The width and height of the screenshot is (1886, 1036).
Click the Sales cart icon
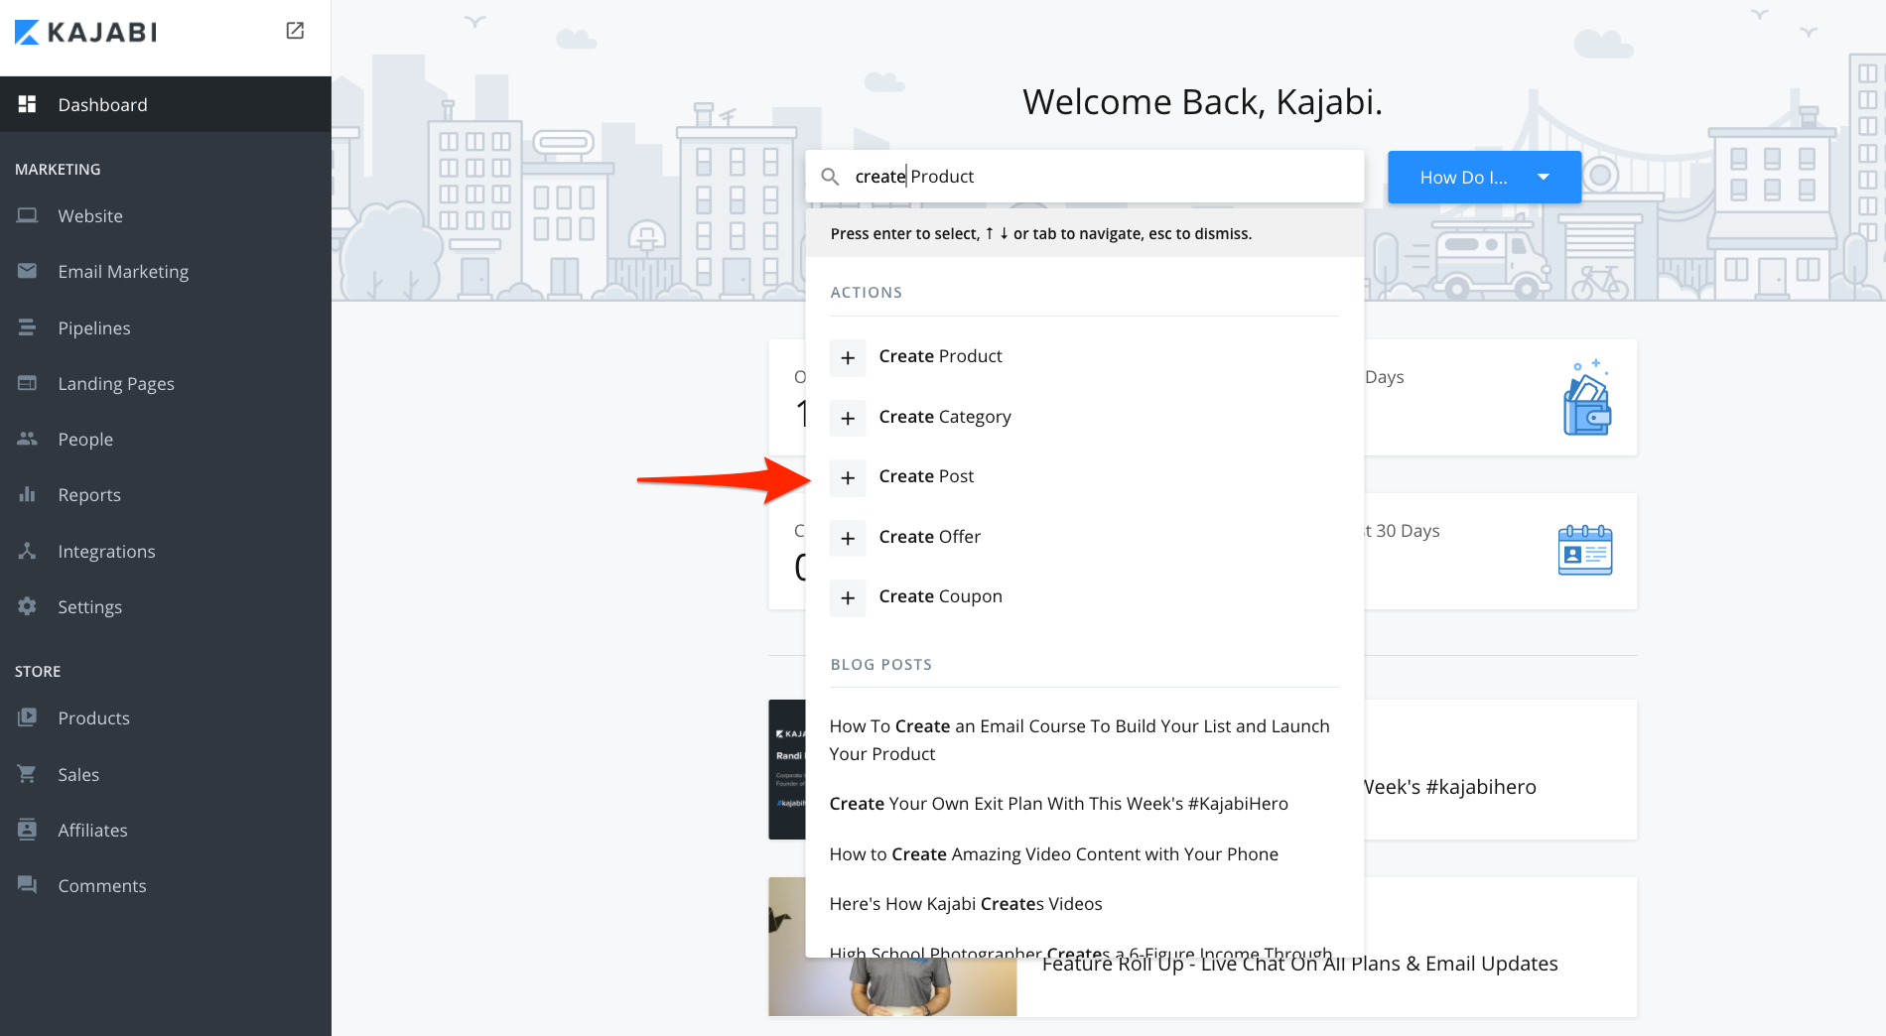click(27, 774)
